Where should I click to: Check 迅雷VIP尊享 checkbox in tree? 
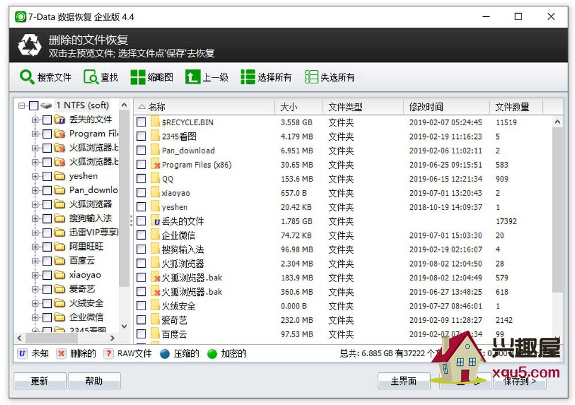47,232
